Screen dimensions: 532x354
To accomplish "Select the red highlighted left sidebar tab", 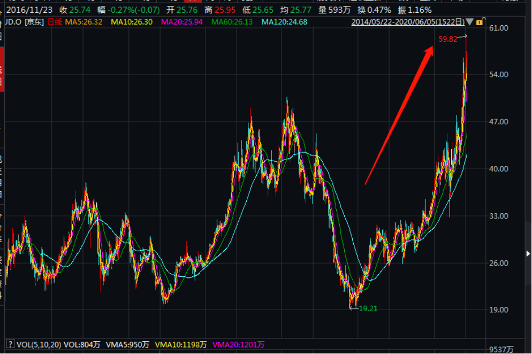I will point(2,70).
